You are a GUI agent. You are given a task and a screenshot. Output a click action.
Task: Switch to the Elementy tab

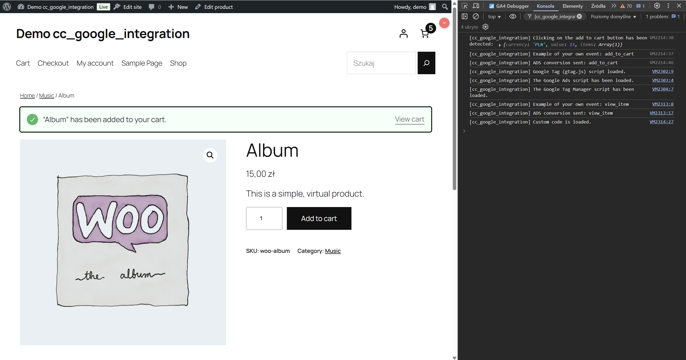point(572,6)
